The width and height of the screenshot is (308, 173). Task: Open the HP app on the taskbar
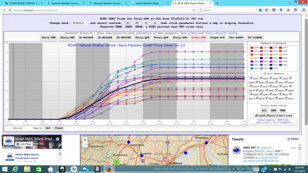click(x=74, y=169)
